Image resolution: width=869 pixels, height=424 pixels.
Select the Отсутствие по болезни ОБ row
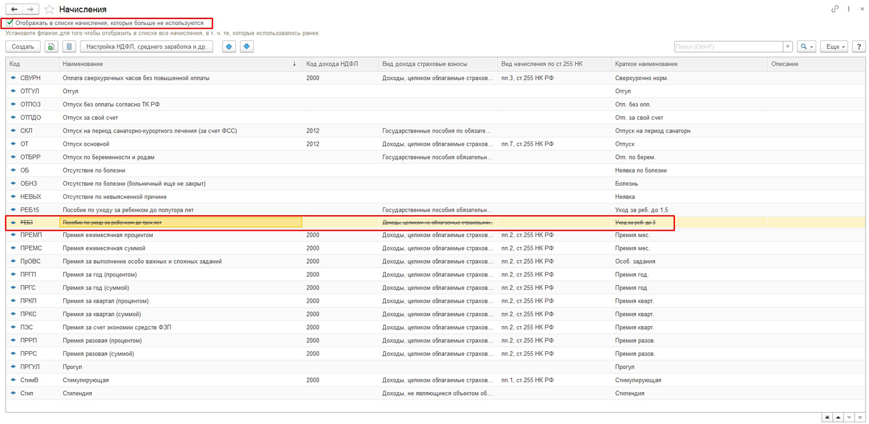[436, 170]
